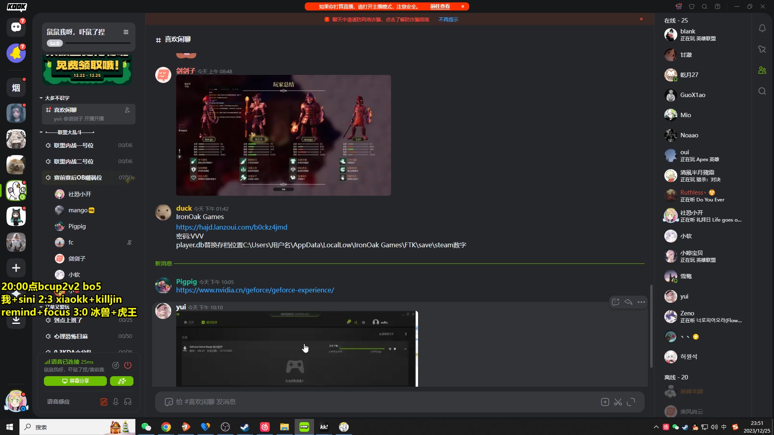
Task: Open help icon in title bar
Action: coord(718,6)
